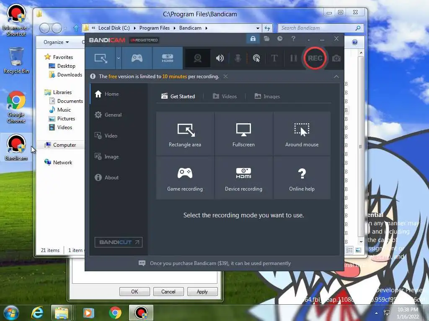The height and width of the screenshot is (321, 429).
Task: Click the Bandicut link button
Action: pos(119,242)
